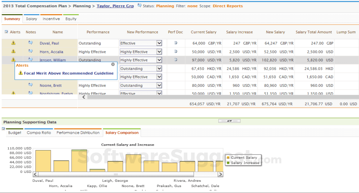Close the Alerts popup
The width and height of the screenshot is (359, 193).
point(113,64)
